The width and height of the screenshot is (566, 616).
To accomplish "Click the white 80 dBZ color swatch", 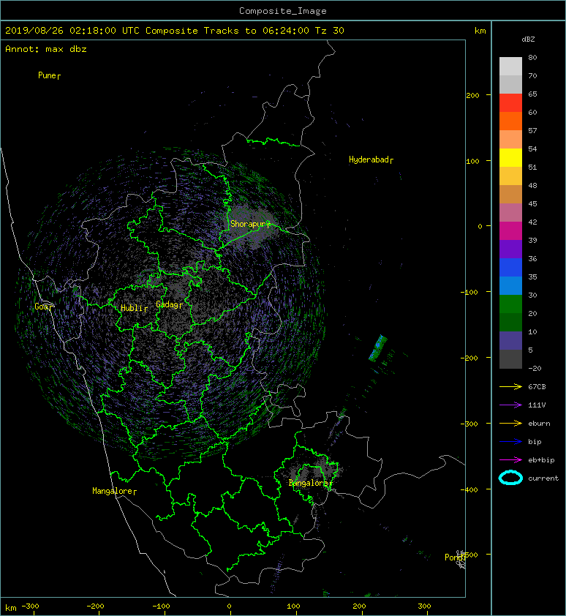I will [510, 67].
